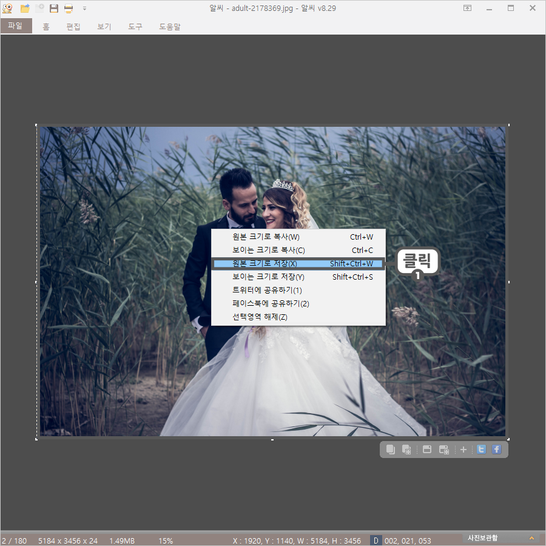This screenshot has width=546, height=546.
Task: Choose 페이스북에 공유하기(2)
Action: 298,303
